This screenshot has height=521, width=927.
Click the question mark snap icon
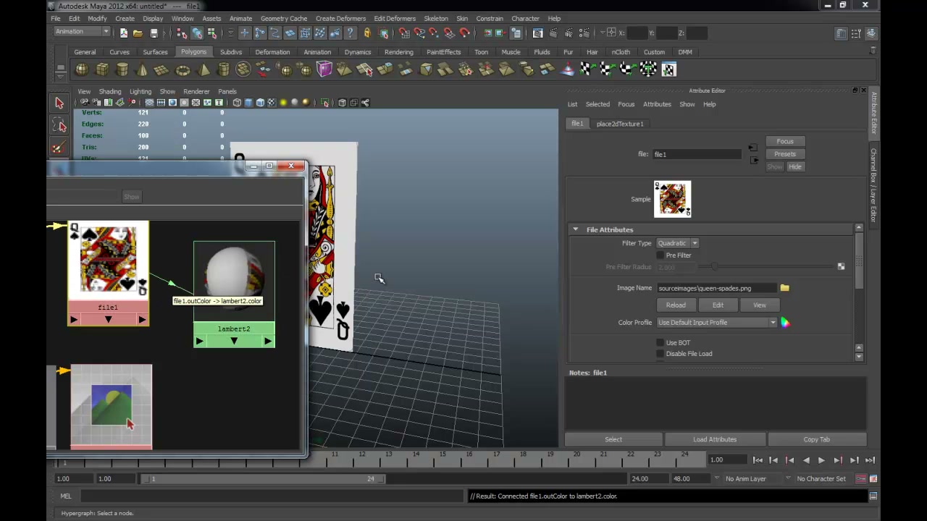351,33
